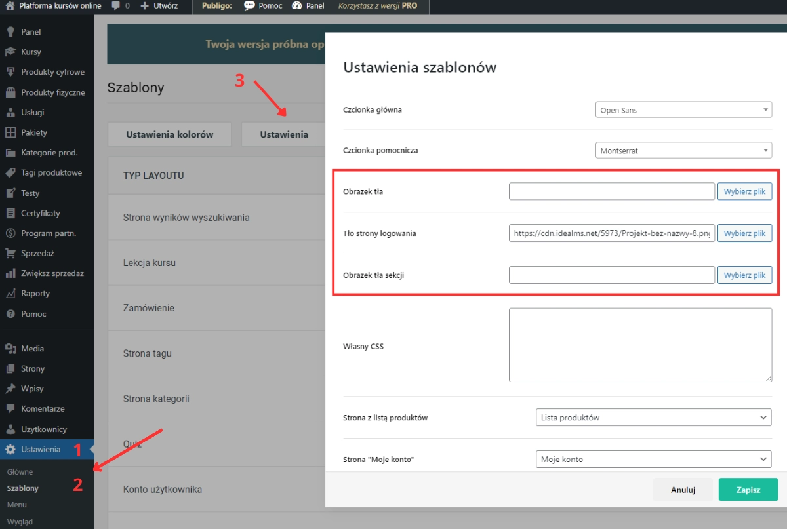This screenshot has height=529, width=787.
Task: Click the Obrazek tła input field
Action: pos(612,191)
